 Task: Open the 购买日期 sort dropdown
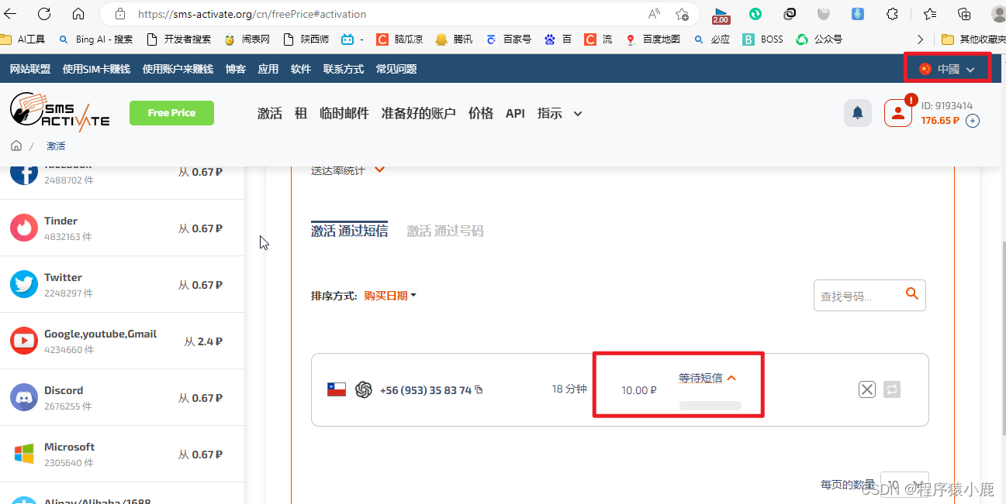pyautogui.click(x=390, y=295)
